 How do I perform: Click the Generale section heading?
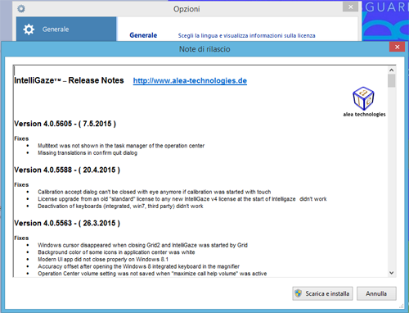(143, 35)
